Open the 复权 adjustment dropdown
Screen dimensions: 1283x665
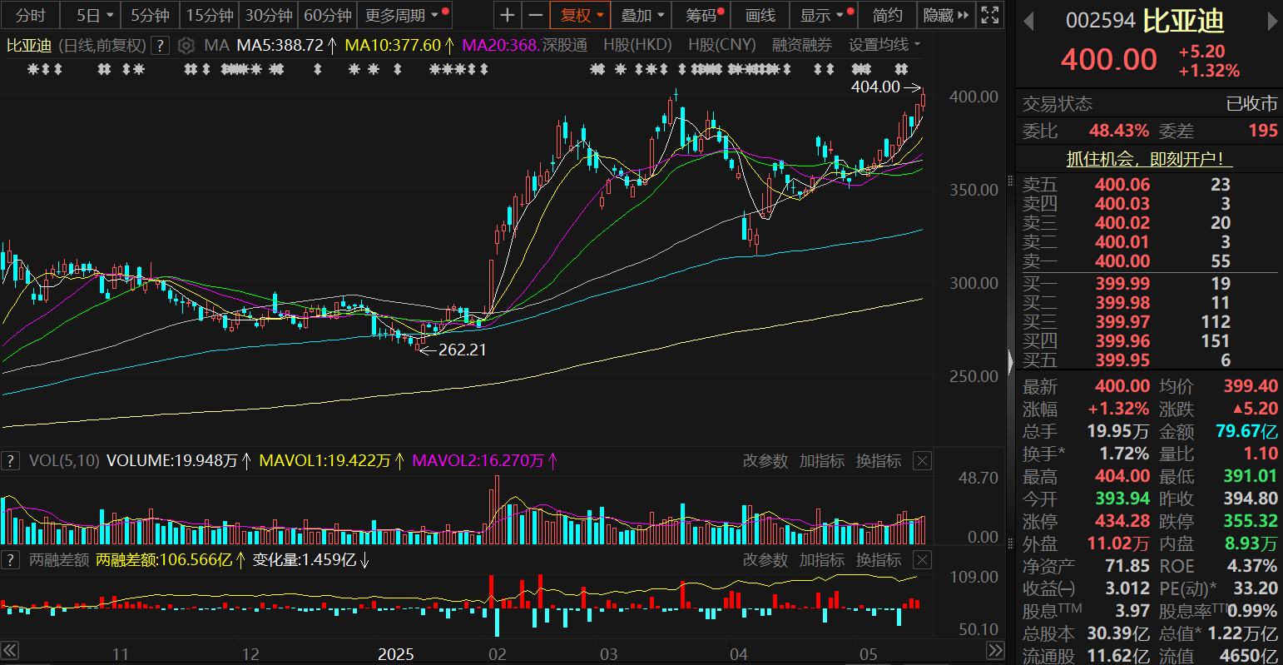pyautogui.click(x=581, y=15)
